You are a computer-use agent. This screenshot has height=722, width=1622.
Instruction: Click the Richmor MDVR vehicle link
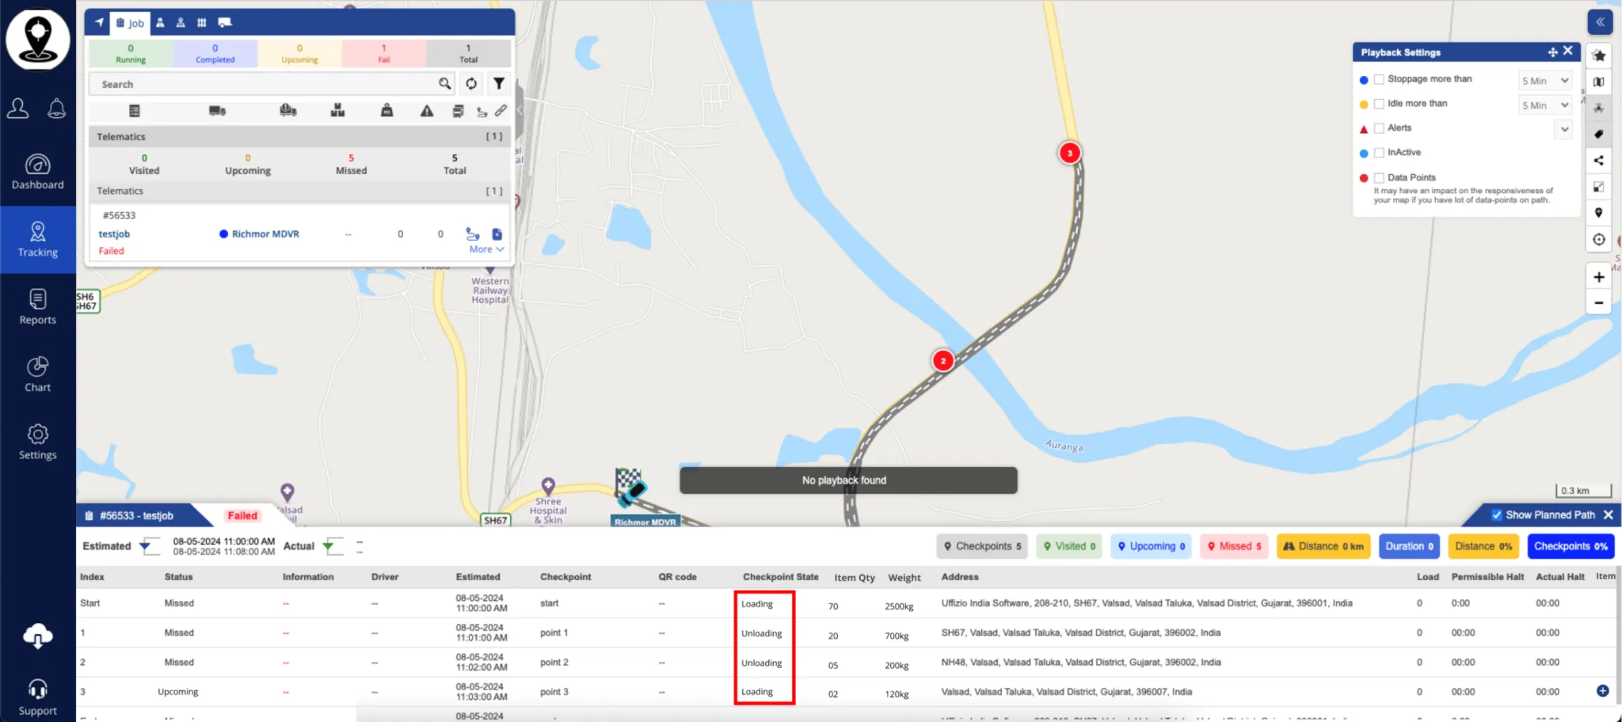[265, 234]
